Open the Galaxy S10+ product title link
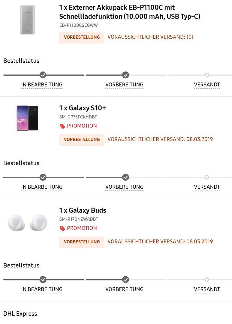232x324 pixels. pyautogui.click(x=83, y=108)
